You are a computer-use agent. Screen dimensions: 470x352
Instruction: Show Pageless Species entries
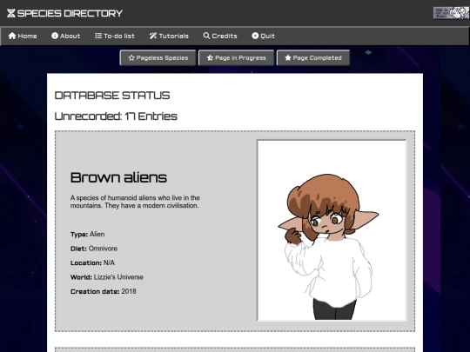tap(158, 57)
